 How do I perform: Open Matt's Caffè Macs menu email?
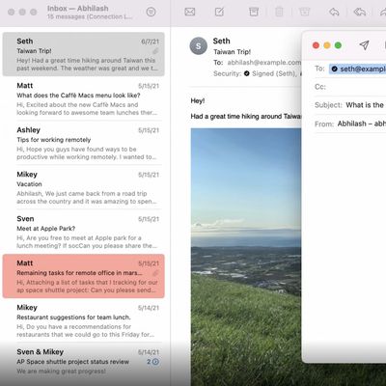pos(84,98)
